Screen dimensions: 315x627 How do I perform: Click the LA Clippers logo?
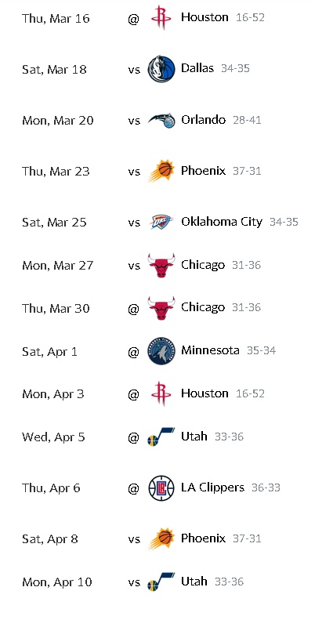[x=161, y=487]
